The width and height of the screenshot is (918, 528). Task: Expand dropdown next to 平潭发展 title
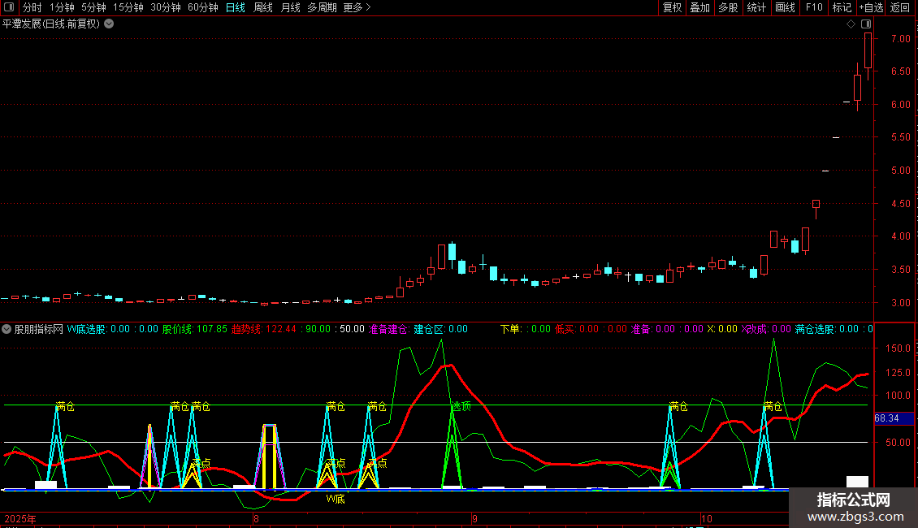(x=109, y=24)
